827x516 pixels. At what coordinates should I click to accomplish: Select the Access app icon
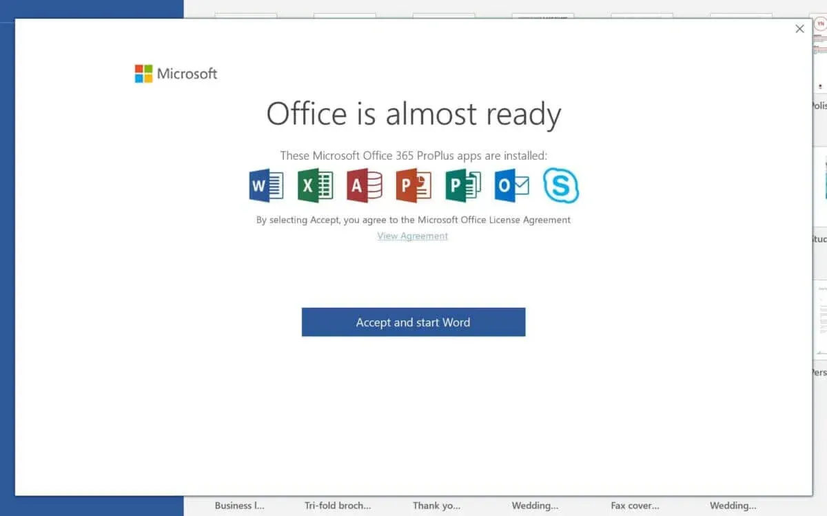pos(364,185)
